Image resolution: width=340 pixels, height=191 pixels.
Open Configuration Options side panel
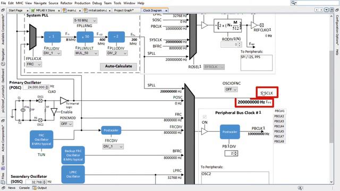(337, 30)
